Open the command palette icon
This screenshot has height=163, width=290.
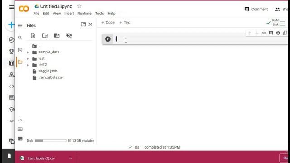20,129
